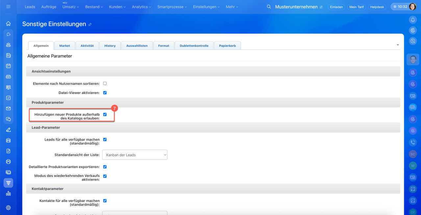Click the hamburger menu icon
421x215 pixels.
click(x=8, y=7)
